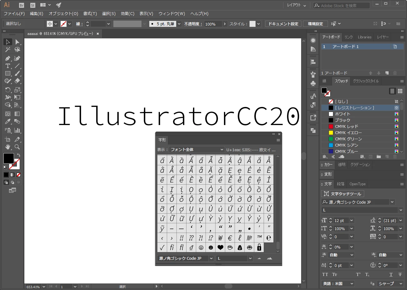
Task: Select the Pen tool
Action: pyautogui.click(x=8, y=58)
